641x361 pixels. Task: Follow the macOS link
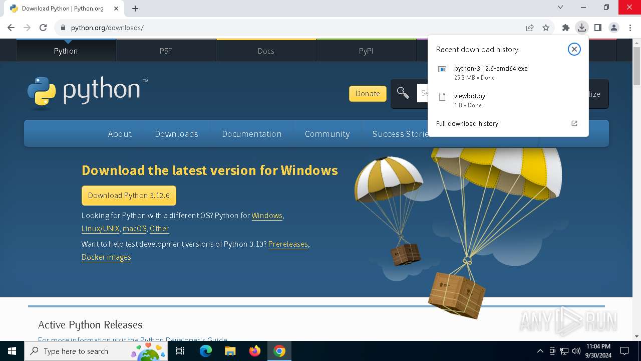coord(135,229)
